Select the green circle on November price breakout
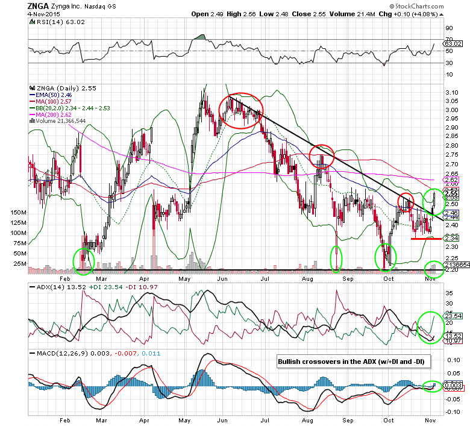 432,201
